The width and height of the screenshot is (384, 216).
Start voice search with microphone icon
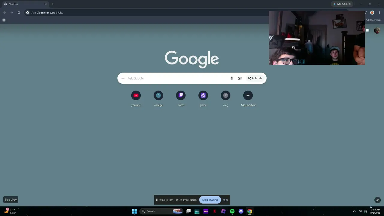(232, 78)
